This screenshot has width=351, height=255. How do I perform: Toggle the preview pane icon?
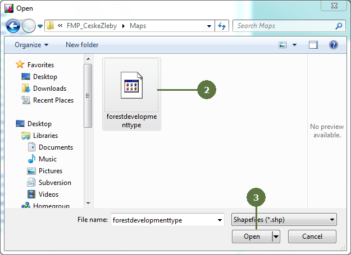313,45
